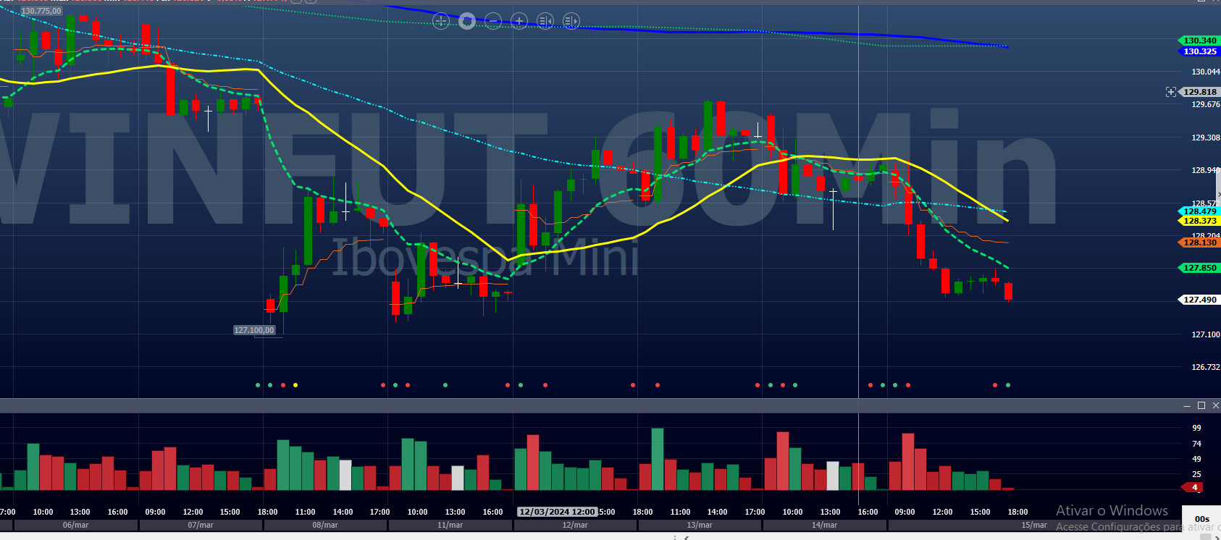1221x540 pixels.
Task: Select the crosshair cursor tool
Action: click(441, 21)
